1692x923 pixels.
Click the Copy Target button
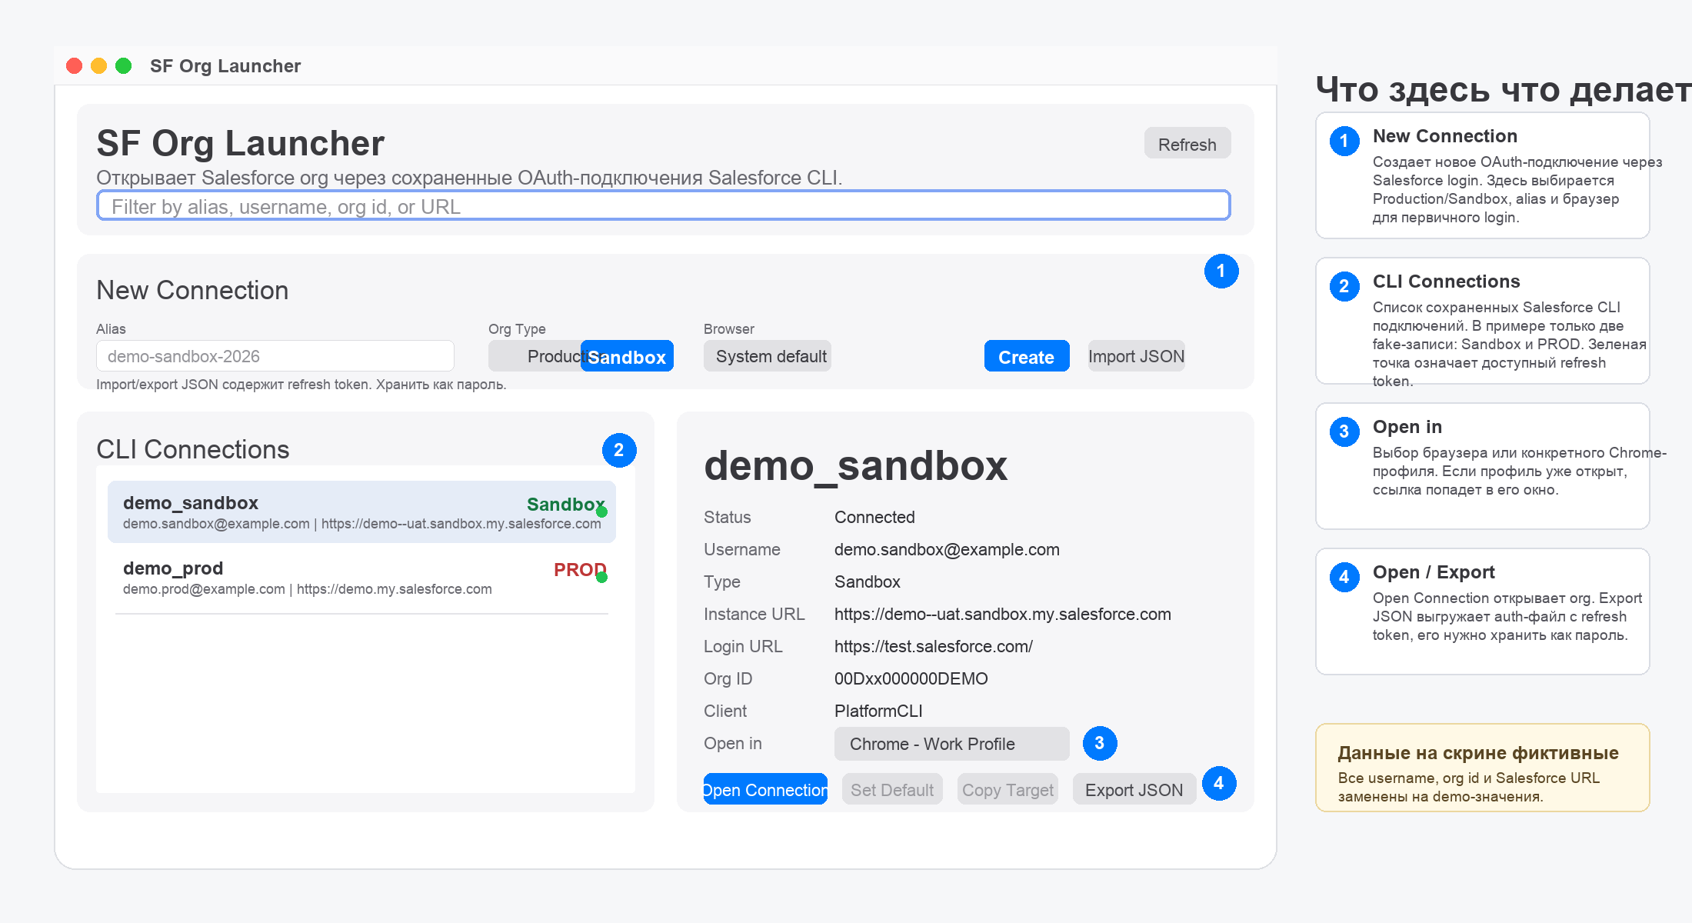[1008, 789]
